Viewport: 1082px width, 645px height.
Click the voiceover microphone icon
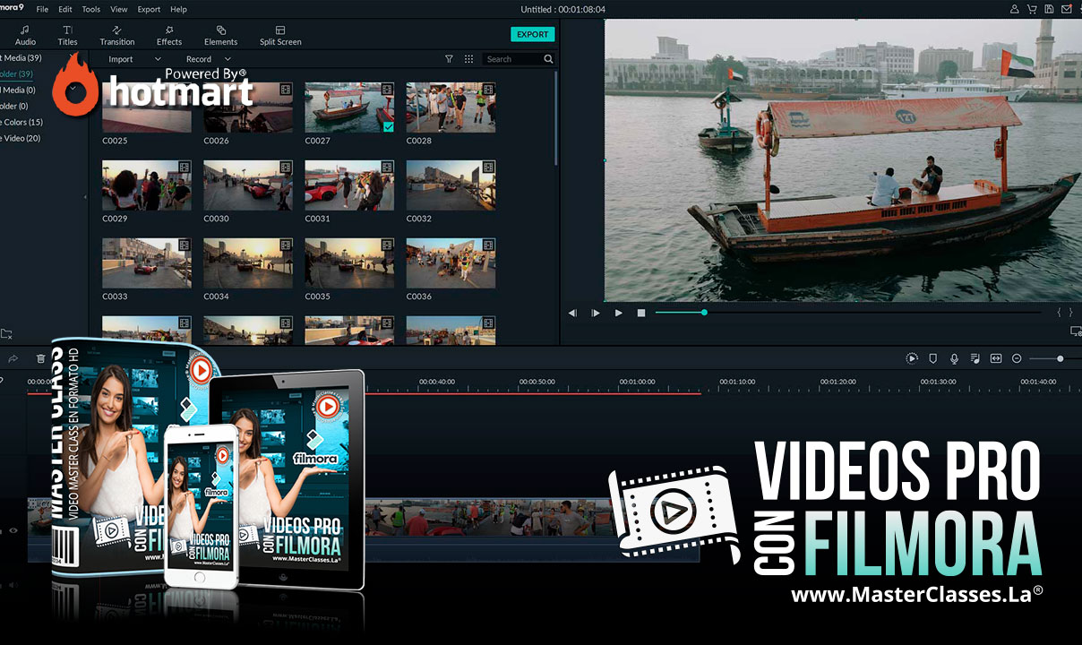tap(954, 358)
